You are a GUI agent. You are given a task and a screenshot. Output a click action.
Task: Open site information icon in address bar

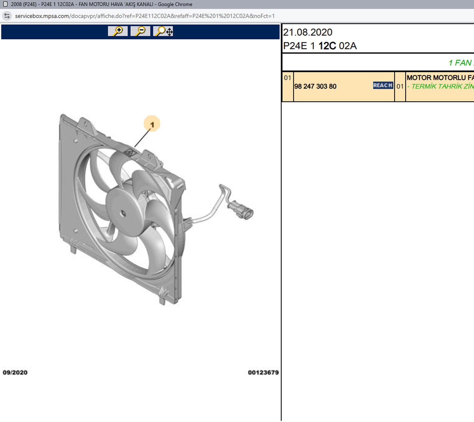click(7, 16)
